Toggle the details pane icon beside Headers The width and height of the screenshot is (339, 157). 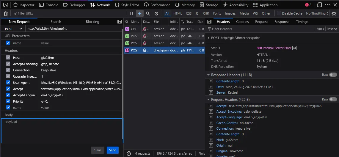[209, 22]
